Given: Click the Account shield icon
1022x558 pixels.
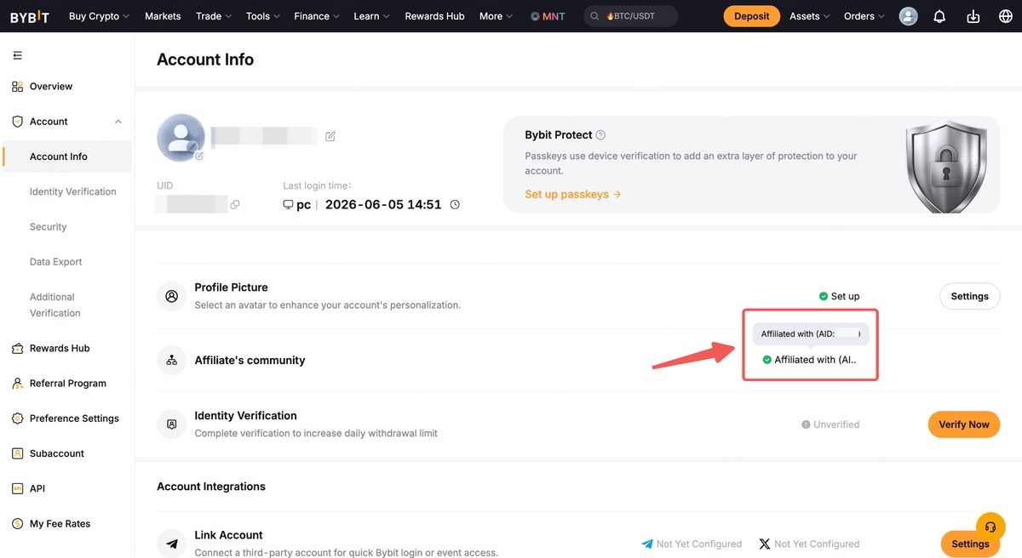Looking at the screenshot, I should point(17,122).
